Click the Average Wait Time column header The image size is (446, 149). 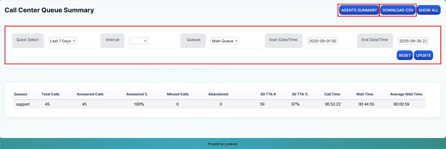406,94
